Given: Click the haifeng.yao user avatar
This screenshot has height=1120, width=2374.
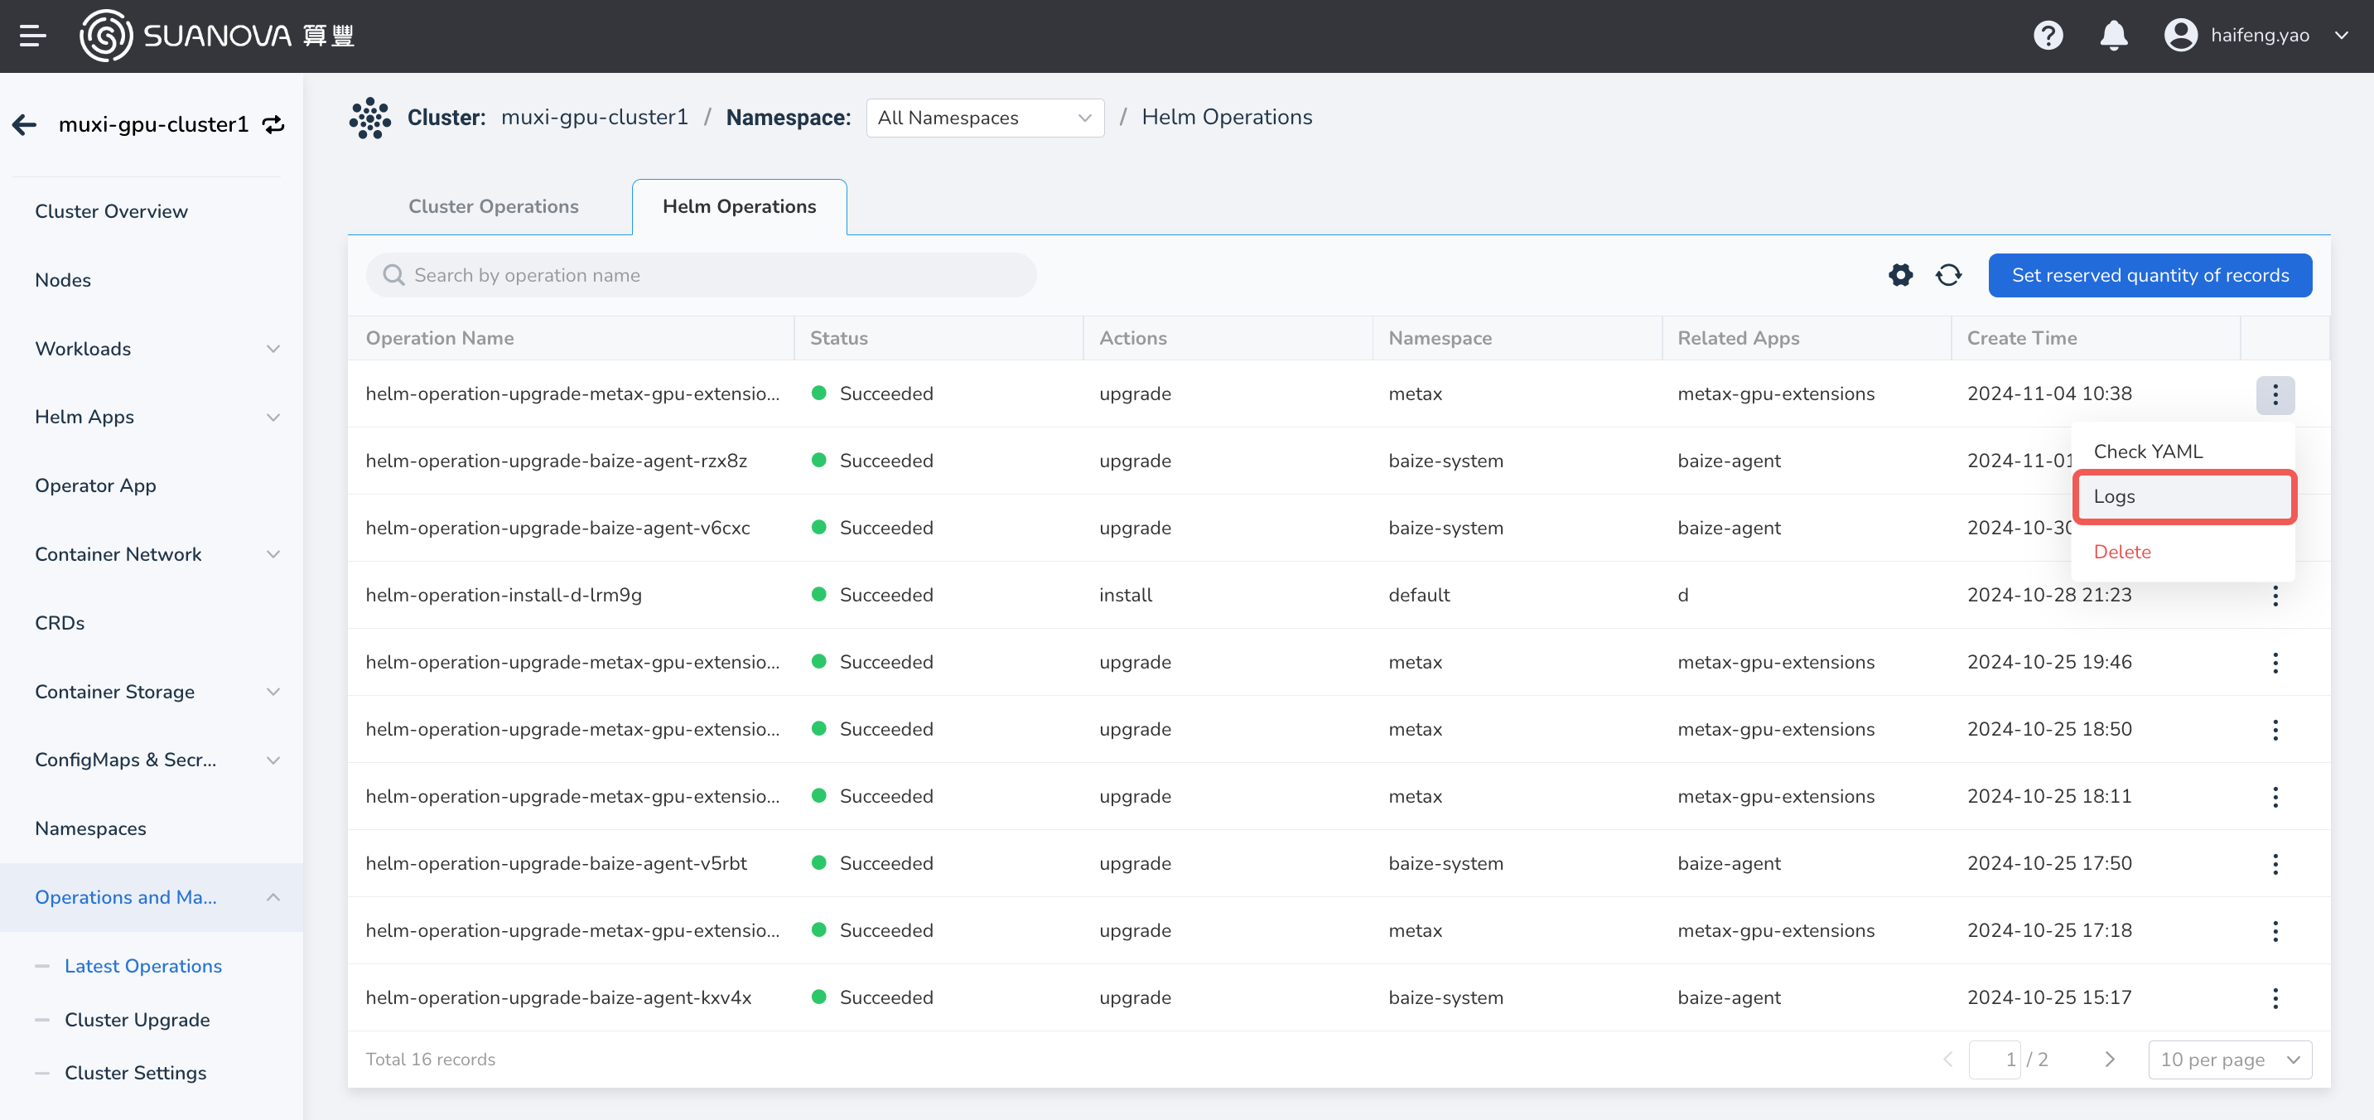Looking at the screenshot, I should [x=2180, y=36].
